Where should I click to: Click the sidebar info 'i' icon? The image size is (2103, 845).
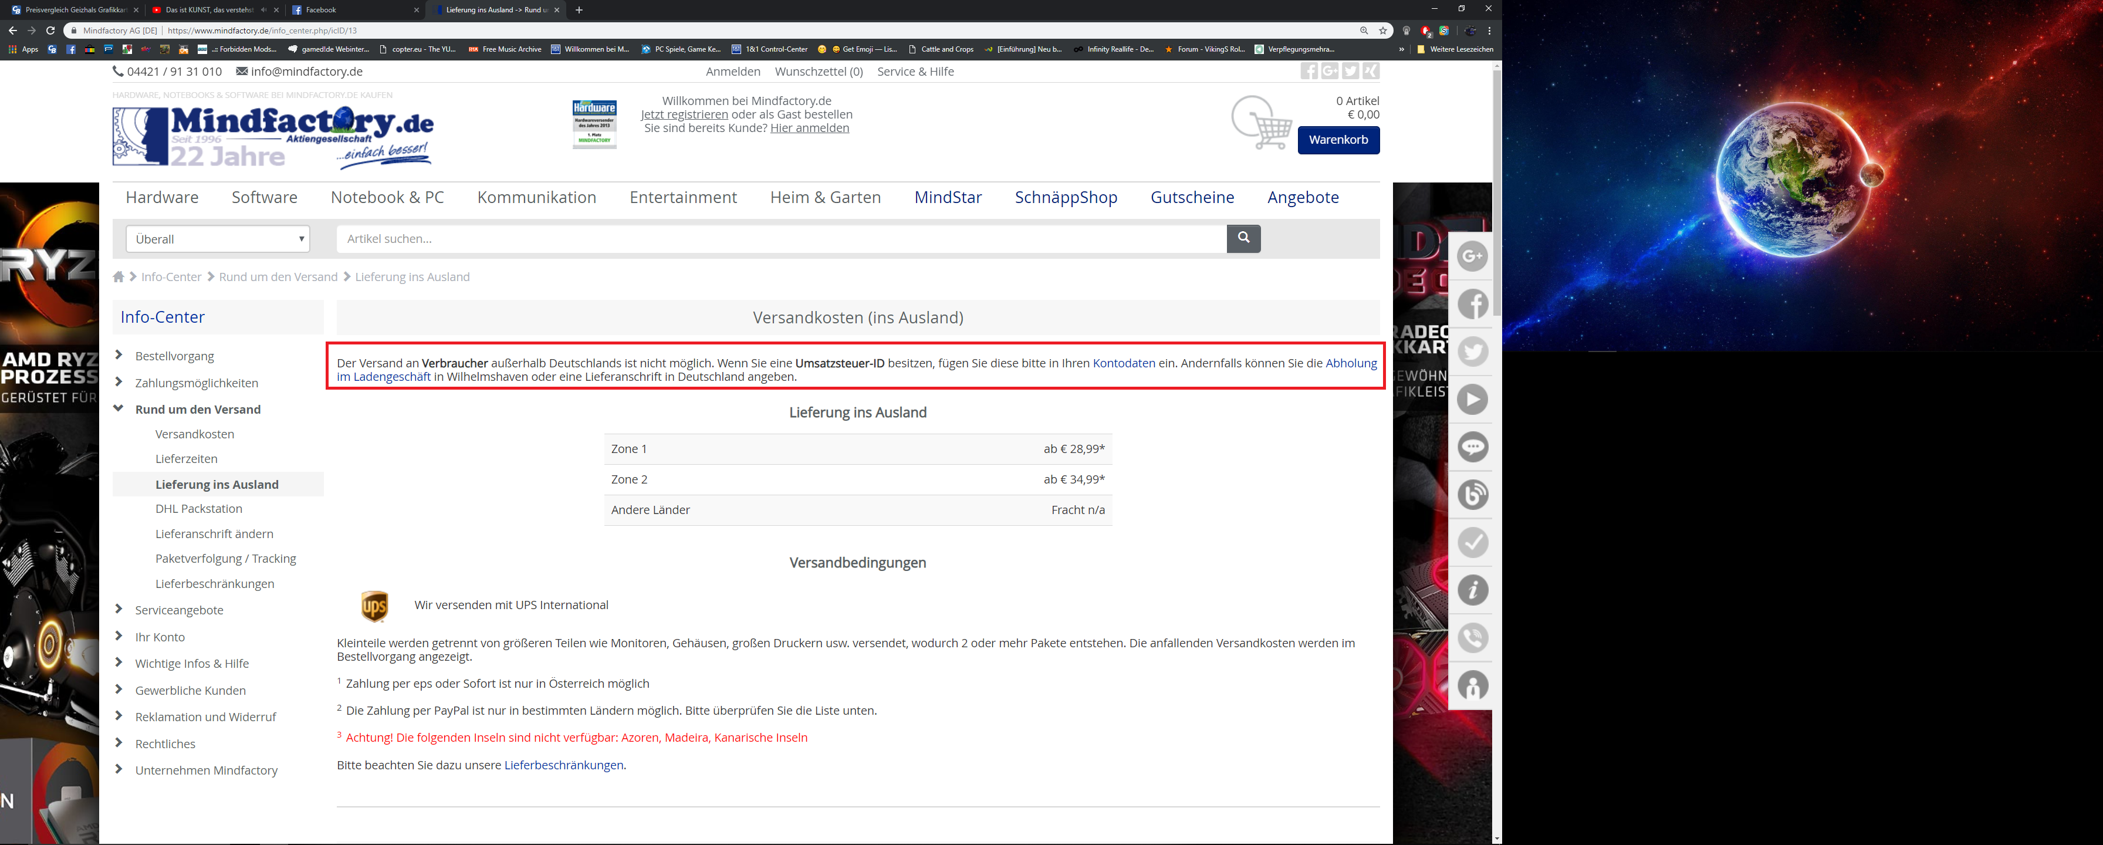pos(1473,590)
